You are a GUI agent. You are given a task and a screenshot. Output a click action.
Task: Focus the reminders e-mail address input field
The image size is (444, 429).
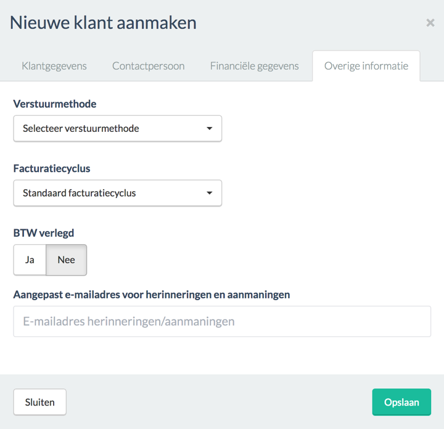(222, 322)
